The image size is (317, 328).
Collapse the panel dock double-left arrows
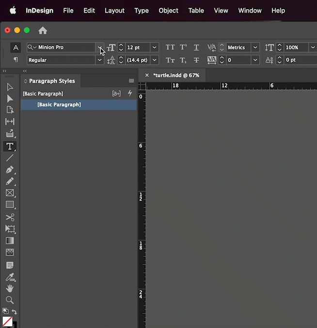click(x=25, y=71)
